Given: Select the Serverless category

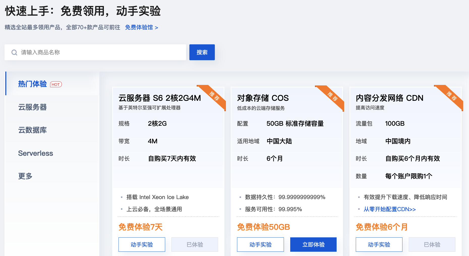Looking at the screenshot, I should coord(36,153).
